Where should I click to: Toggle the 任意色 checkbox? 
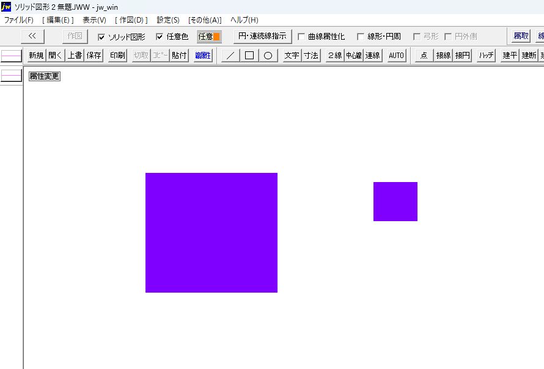160,37
